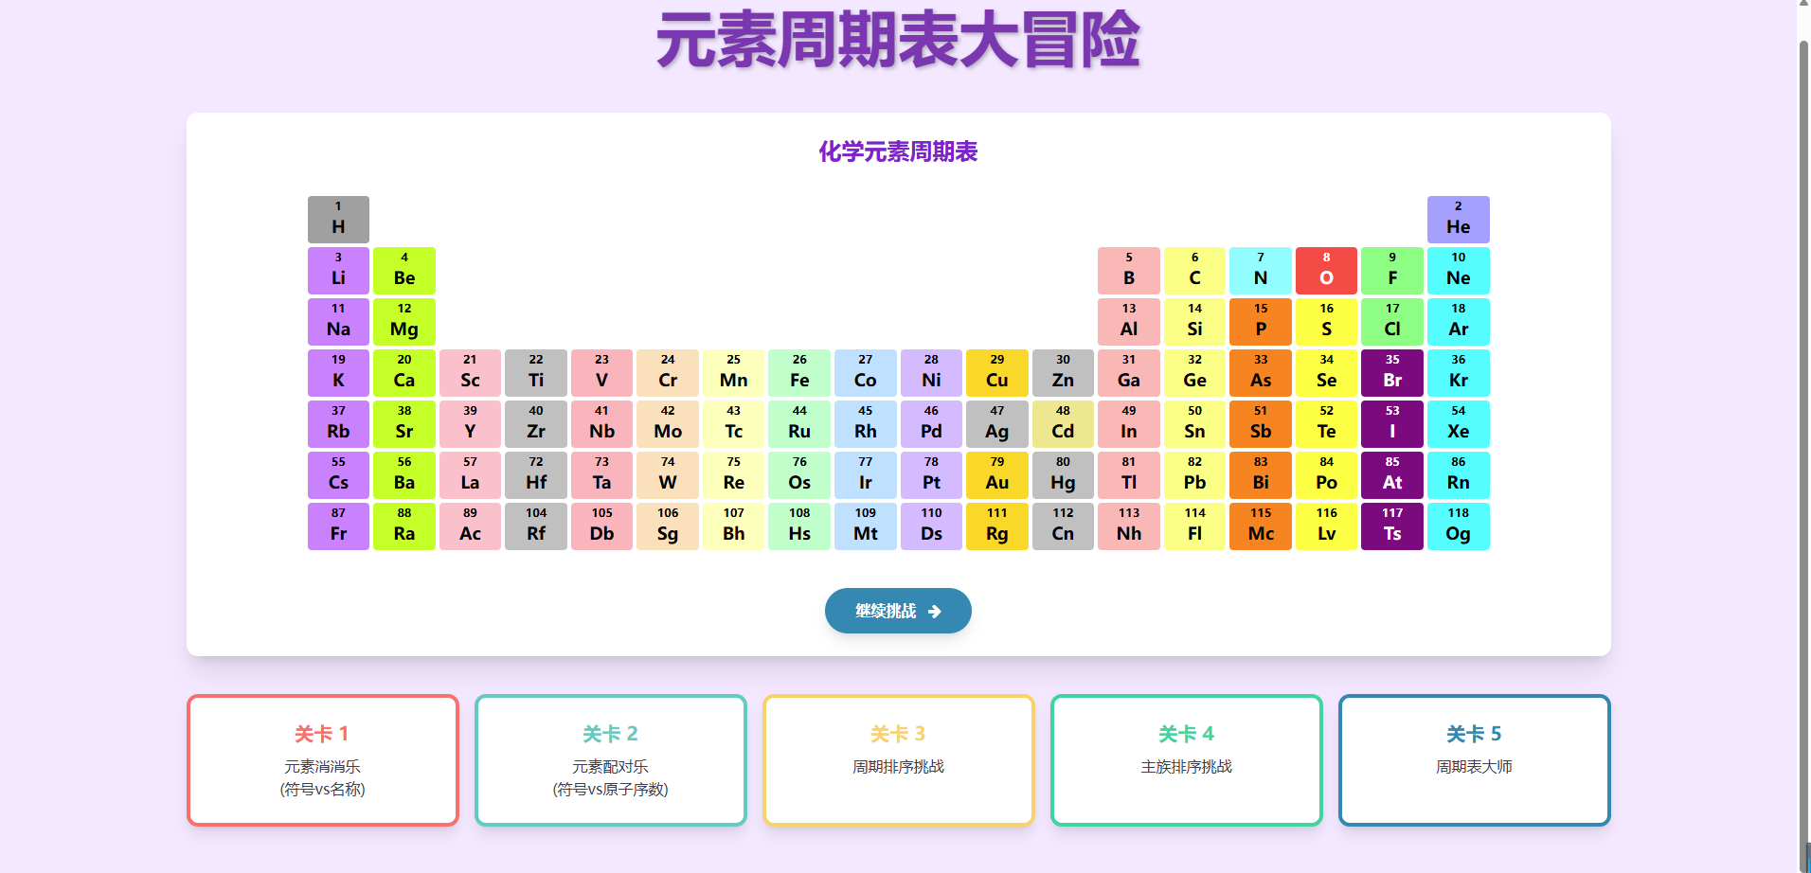Click the arrow icon in 继续挑战 button

click(x=935, y=612)
